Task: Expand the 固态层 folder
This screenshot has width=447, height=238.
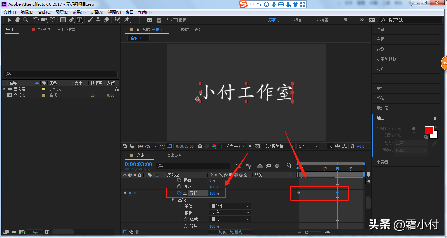Action: (x=5, y=89)
